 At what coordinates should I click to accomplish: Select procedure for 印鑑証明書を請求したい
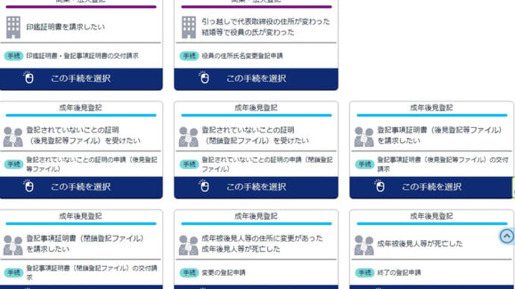(x=81, y=79)
